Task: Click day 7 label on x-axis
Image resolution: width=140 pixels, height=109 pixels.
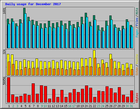Action: click(x=34, y=106)
